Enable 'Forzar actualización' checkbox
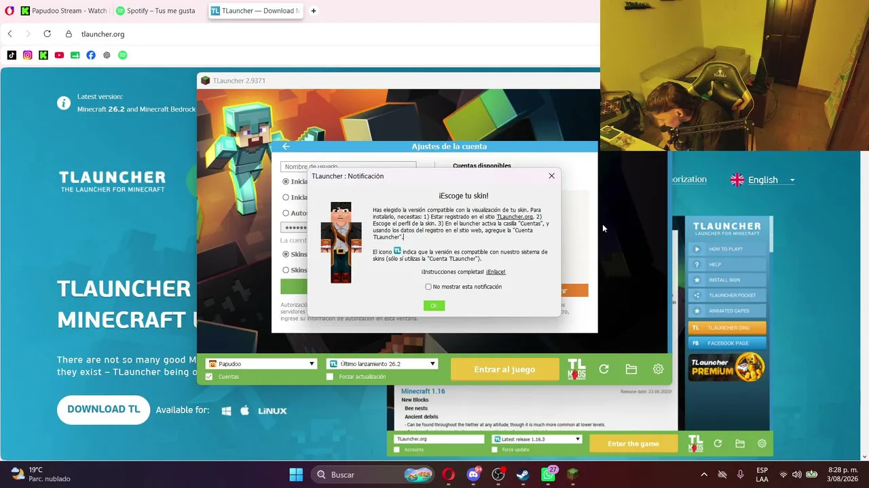This screenshot has width=869, height=488. tap(330, 377)
